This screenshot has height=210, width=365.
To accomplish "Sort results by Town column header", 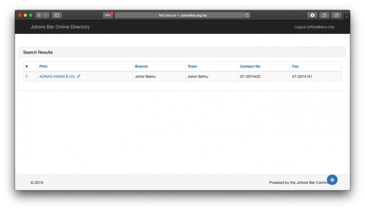I will 192,67.
